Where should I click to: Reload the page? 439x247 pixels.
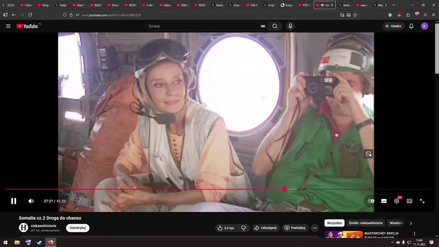(30, 15)
